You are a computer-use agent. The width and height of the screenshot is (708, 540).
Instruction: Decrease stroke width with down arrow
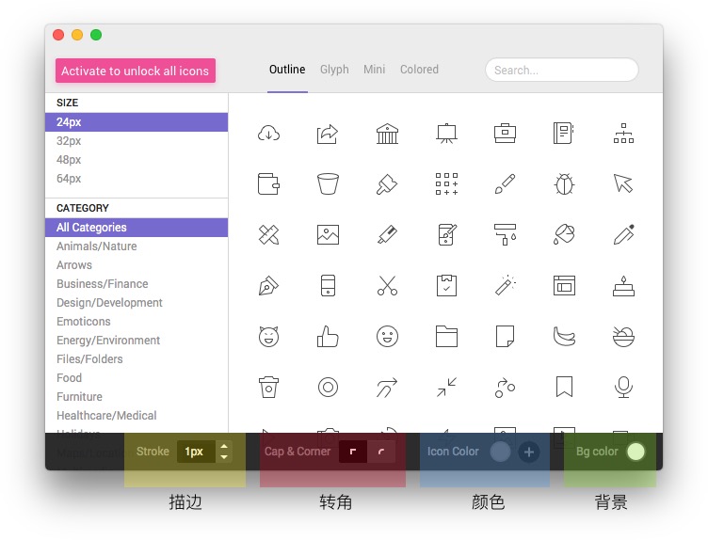224,456
